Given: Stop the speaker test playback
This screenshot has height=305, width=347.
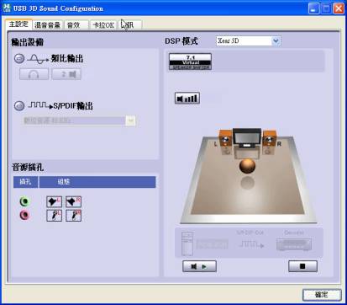Looking at the screenshot, I should (302, 266).
